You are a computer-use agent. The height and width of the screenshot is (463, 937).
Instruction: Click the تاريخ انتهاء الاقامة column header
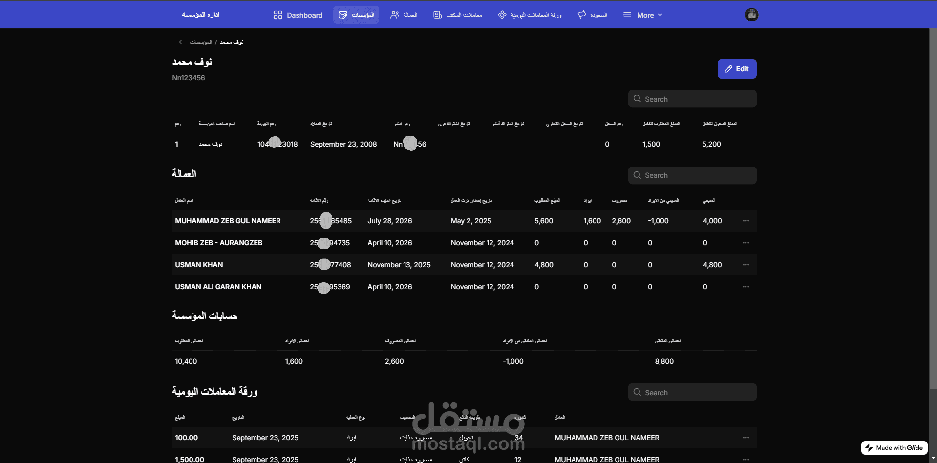click(x=384, y=200)
